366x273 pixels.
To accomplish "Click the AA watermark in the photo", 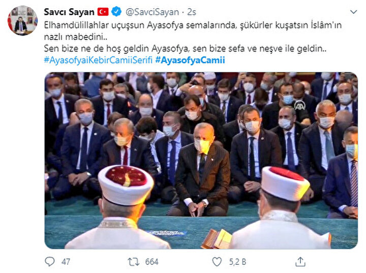I will click(x=300, y=106).
